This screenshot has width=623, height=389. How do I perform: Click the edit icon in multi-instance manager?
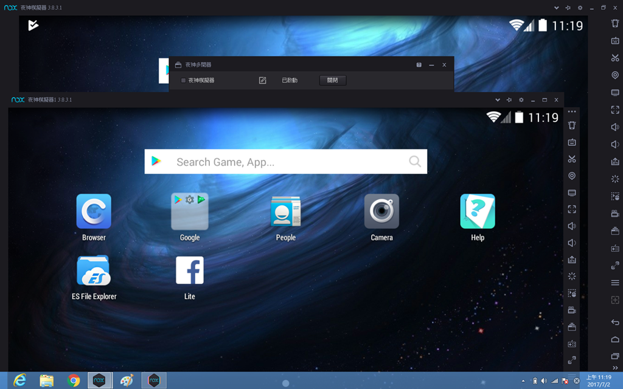click(263, 80)
